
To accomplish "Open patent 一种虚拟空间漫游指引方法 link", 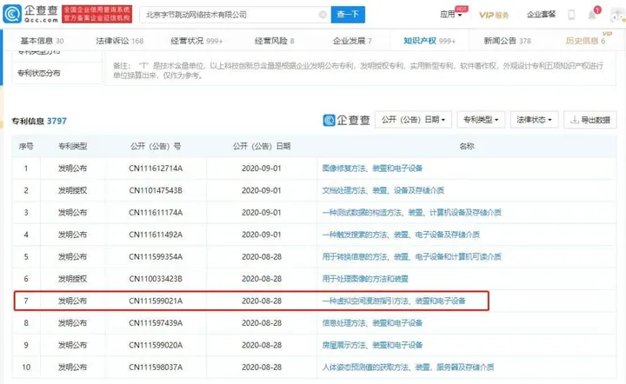I will click(x=394, y=301).
